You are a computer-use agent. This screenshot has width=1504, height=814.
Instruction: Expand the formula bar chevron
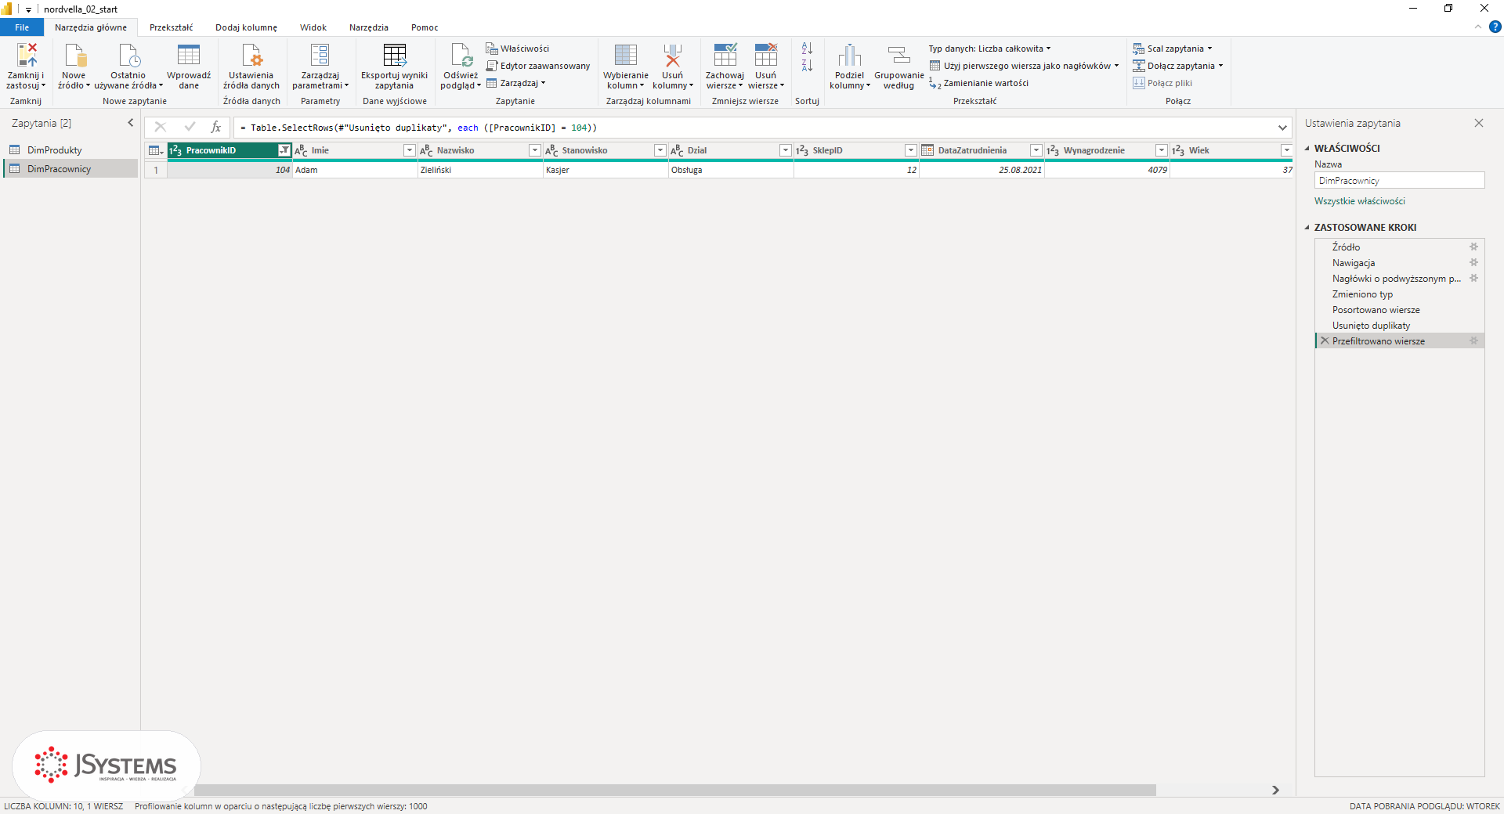1282,128
